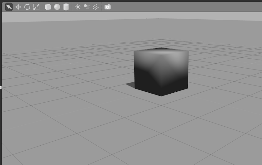The height and width of the screenshot is (165, 262).
Task: Add a spot light source
Action: coord(87,7)
